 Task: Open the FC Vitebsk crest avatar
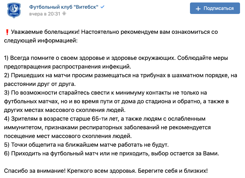coord(14,11)
